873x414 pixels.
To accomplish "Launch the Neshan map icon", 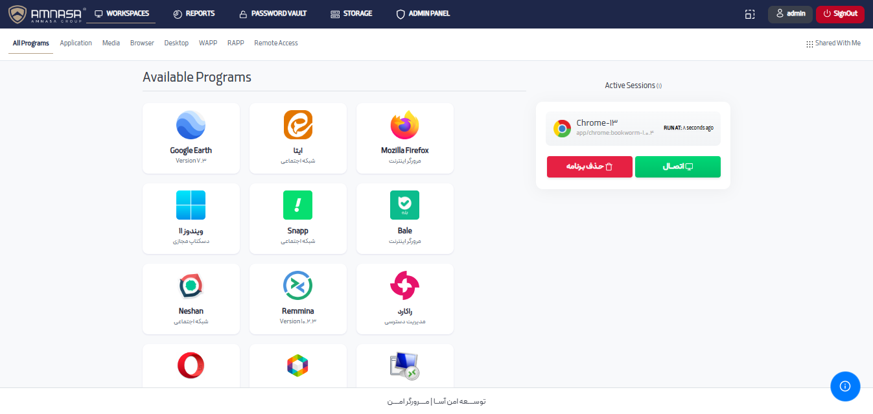I will point(191,286).
